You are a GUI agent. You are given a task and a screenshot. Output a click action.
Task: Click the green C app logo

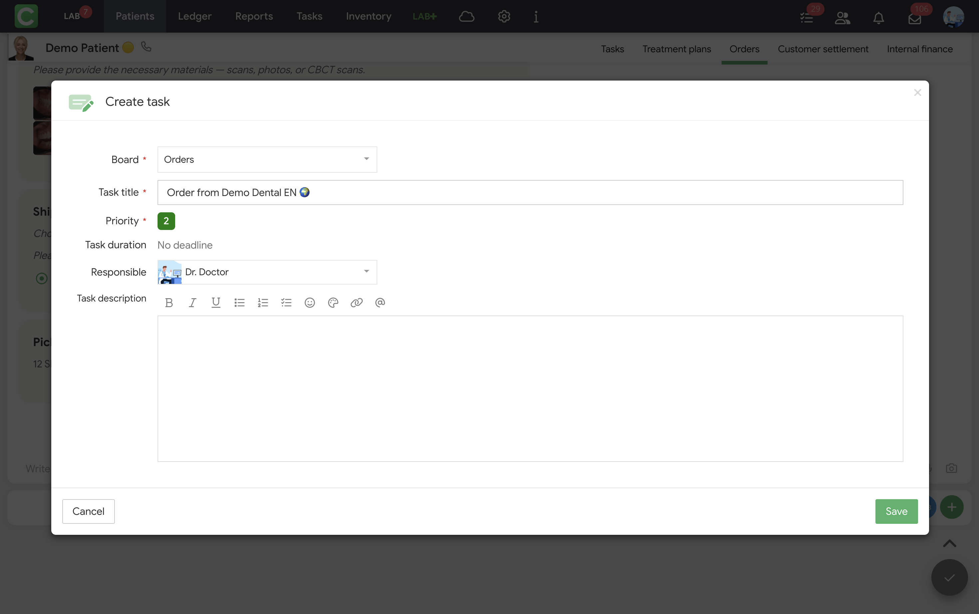click(26, 16)
